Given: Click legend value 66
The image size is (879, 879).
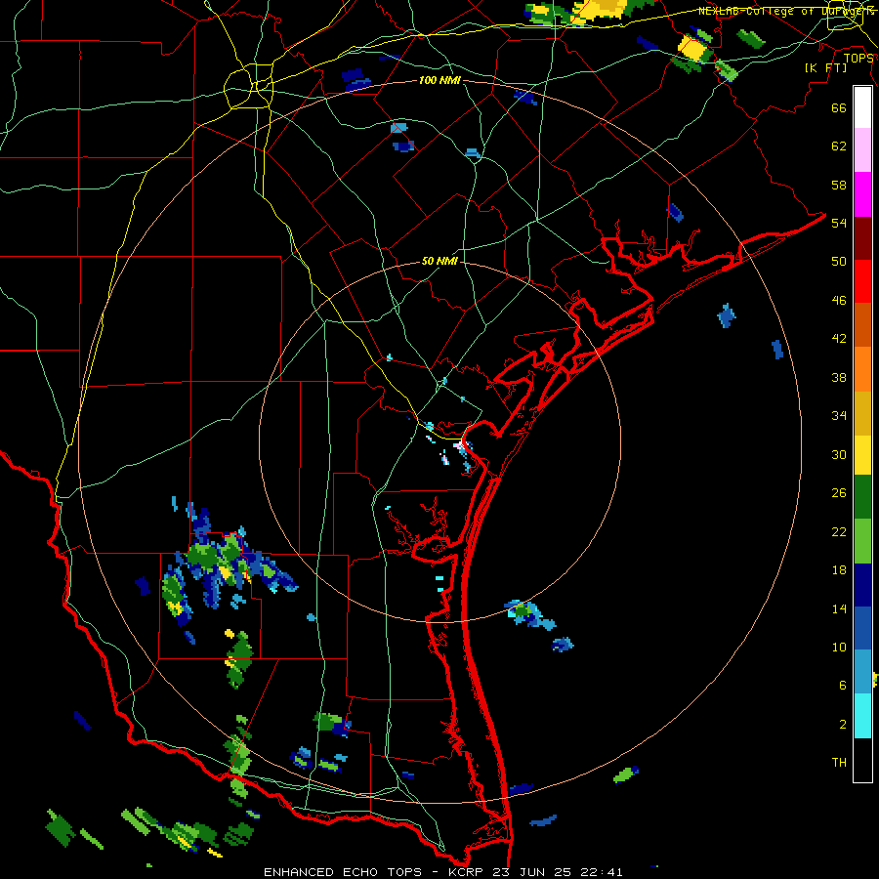Looking at the screenshot, I should (839, 108).
